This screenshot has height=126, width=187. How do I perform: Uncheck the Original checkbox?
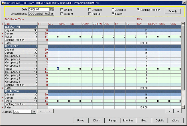tap(62, 10)
